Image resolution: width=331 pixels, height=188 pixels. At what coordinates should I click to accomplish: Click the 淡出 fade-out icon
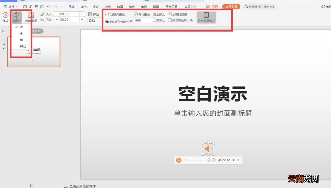[x=42, y=20]
